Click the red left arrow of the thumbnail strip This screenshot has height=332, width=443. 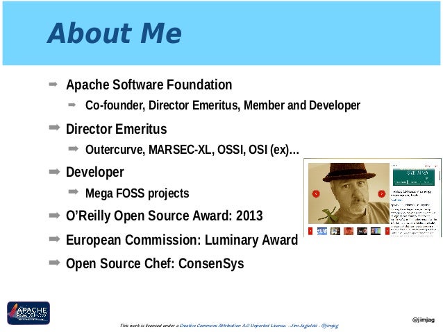(310, 231)
